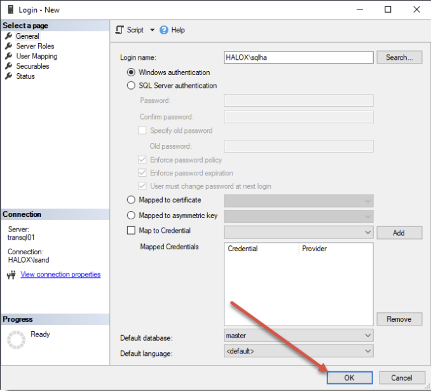Open the Mapped to certificate dropdown

tap(299, 201)
